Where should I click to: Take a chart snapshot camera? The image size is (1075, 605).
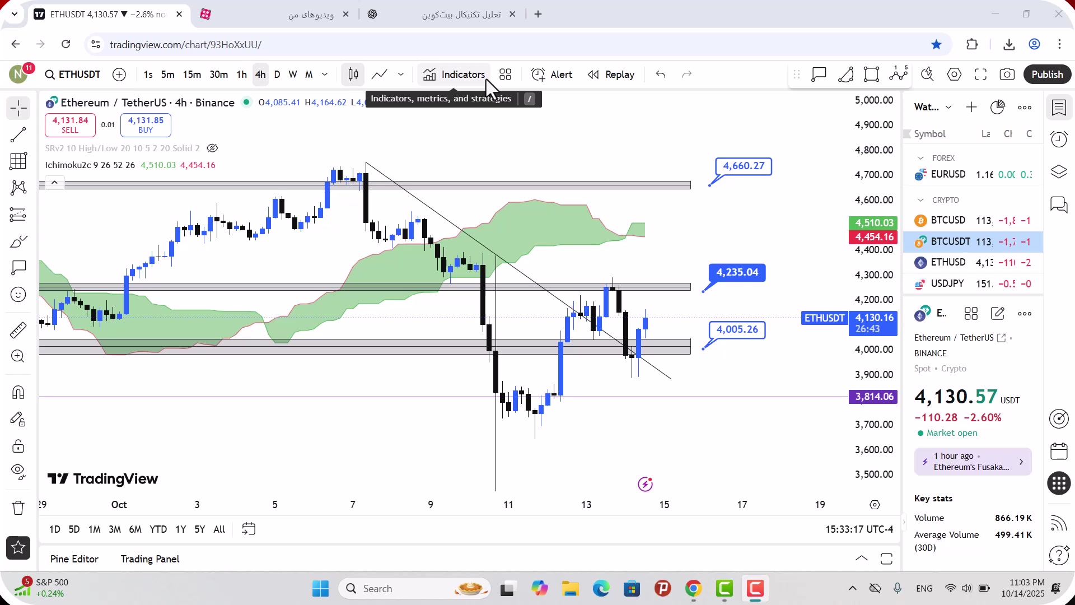(1007, 75)
